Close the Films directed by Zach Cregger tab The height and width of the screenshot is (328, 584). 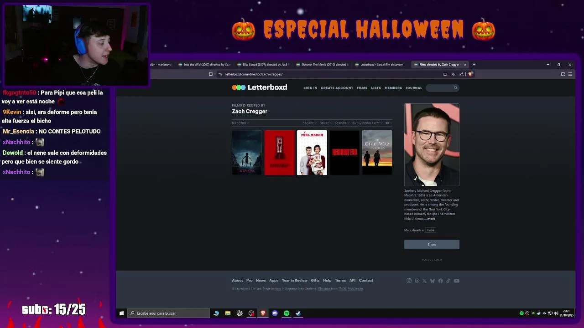[465, 65]
